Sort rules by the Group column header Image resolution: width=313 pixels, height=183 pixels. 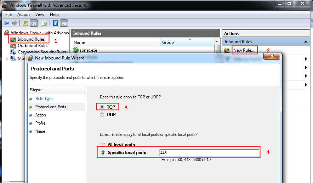click(187, 42)
